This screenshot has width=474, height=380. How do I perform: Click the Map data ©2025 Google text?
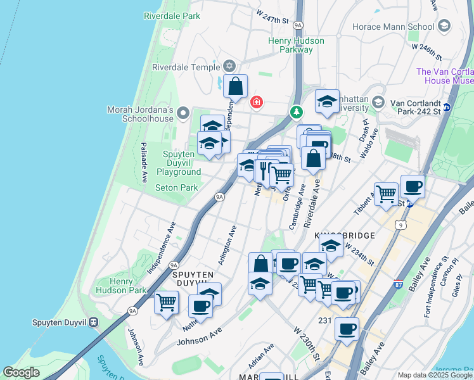coord(435,375)
